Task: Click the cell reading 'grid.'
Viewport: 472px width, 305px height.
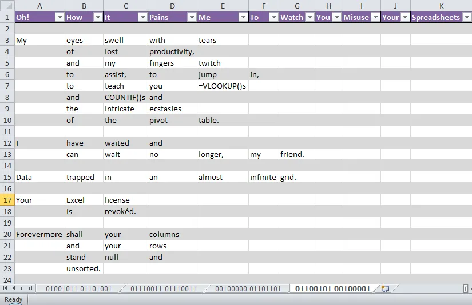Action: coord(297,177)
